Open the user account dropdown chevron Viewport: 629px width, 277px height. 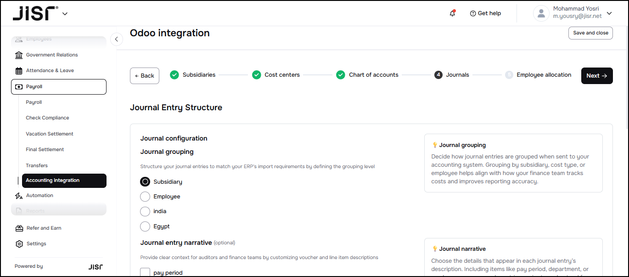609,13
